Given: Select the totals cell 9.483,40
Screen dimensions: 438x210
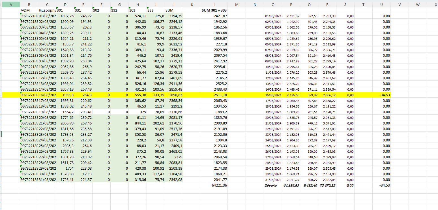Looking at the screenshot, I should click(309, 185).
